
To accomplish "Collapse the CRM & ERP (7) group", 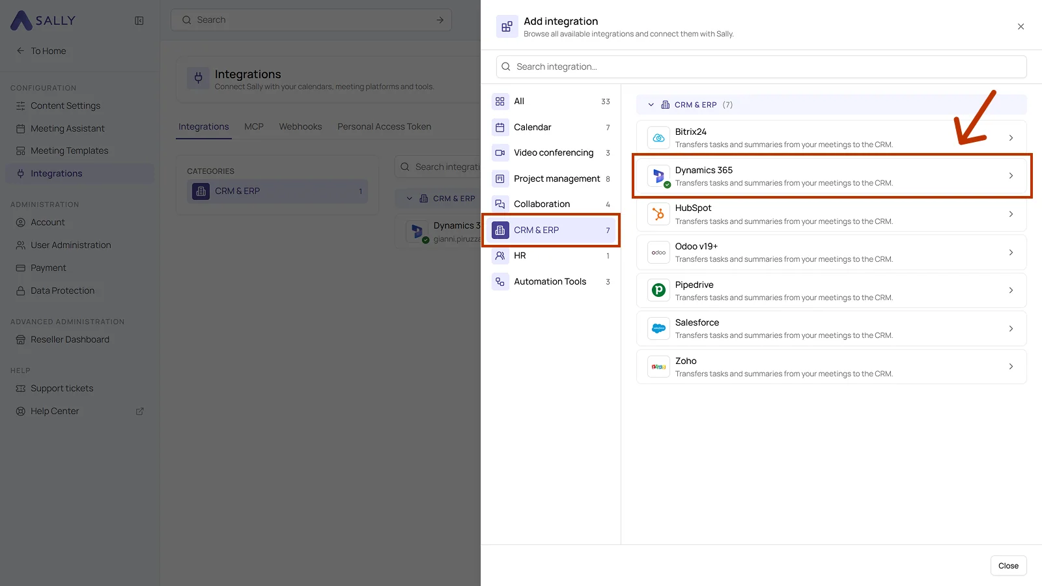I will pos(651,105).
